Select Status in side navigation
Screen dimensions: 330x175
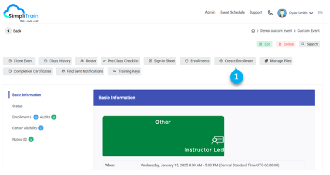17,106
